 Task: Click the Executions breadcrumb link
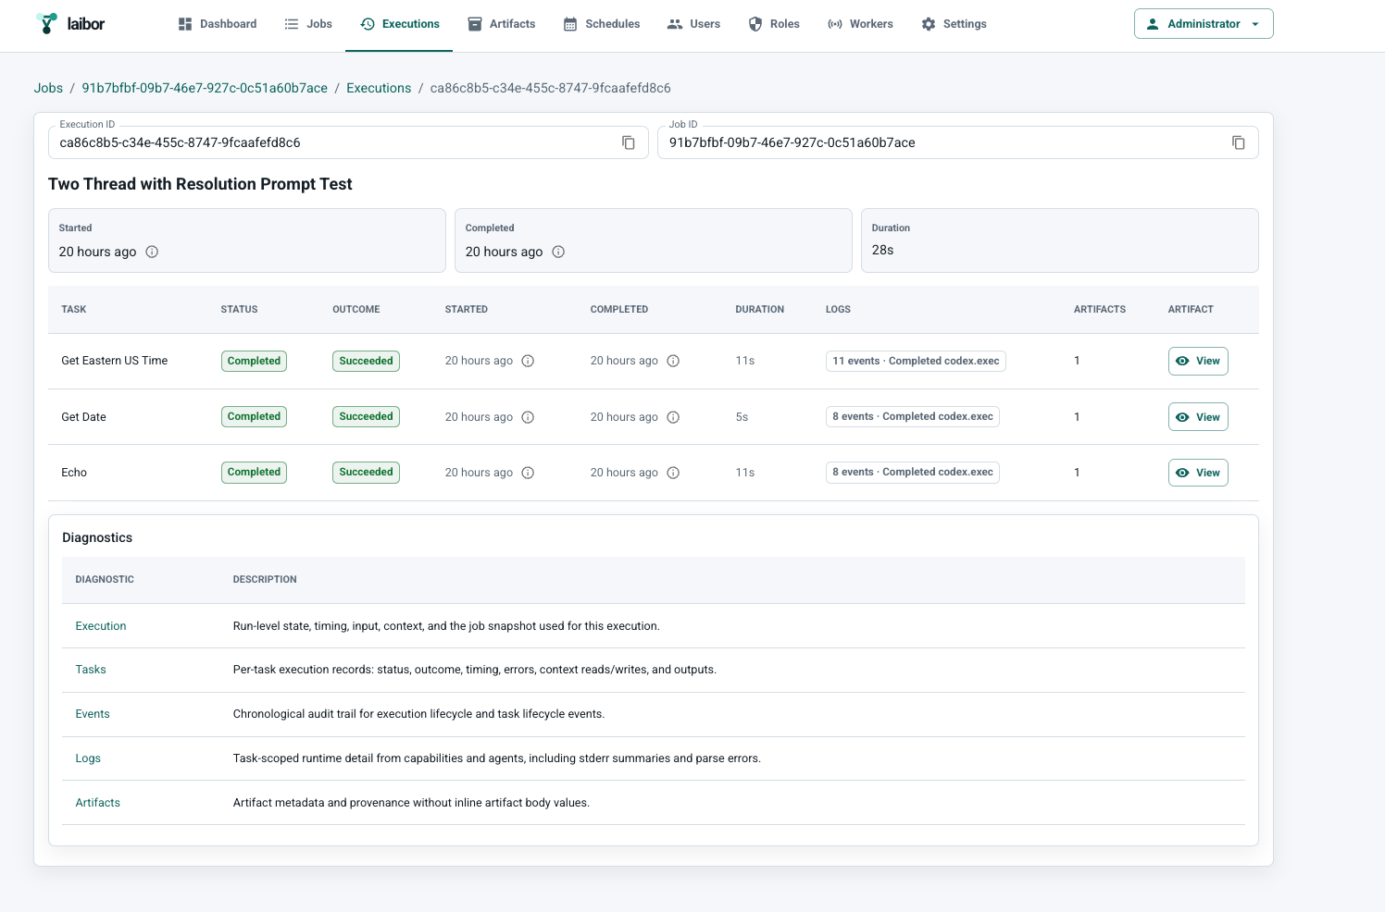pyautogui.click(x=379, y=88)
